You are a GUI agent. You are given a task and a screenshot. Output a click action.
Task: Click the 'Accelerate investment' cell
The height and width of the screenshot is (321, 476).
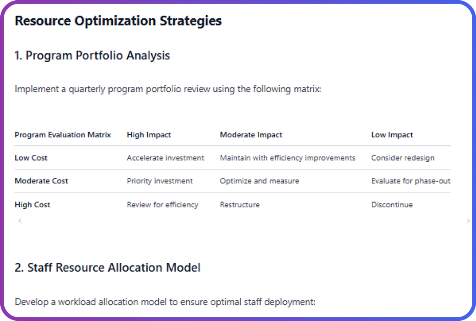pos(166,158)
